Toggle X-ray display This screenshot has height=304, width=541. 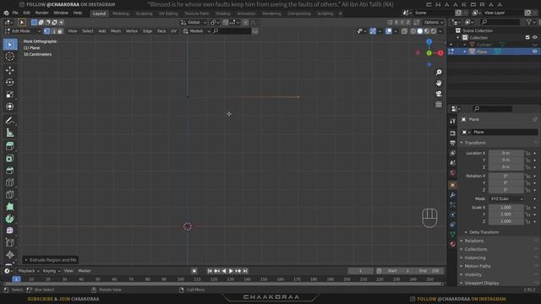[404, 31]
